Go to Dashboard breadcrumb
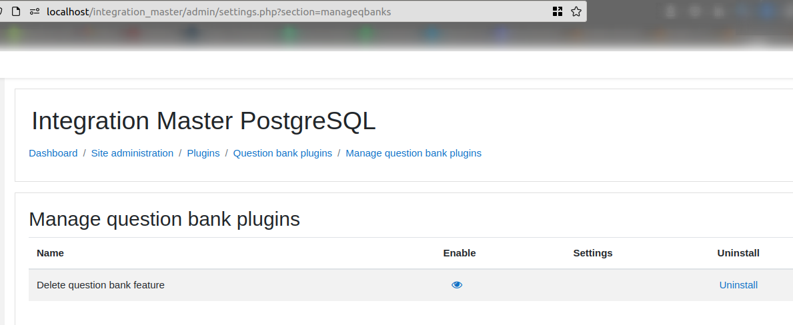The image size is (793, 325). pos(53,153)
